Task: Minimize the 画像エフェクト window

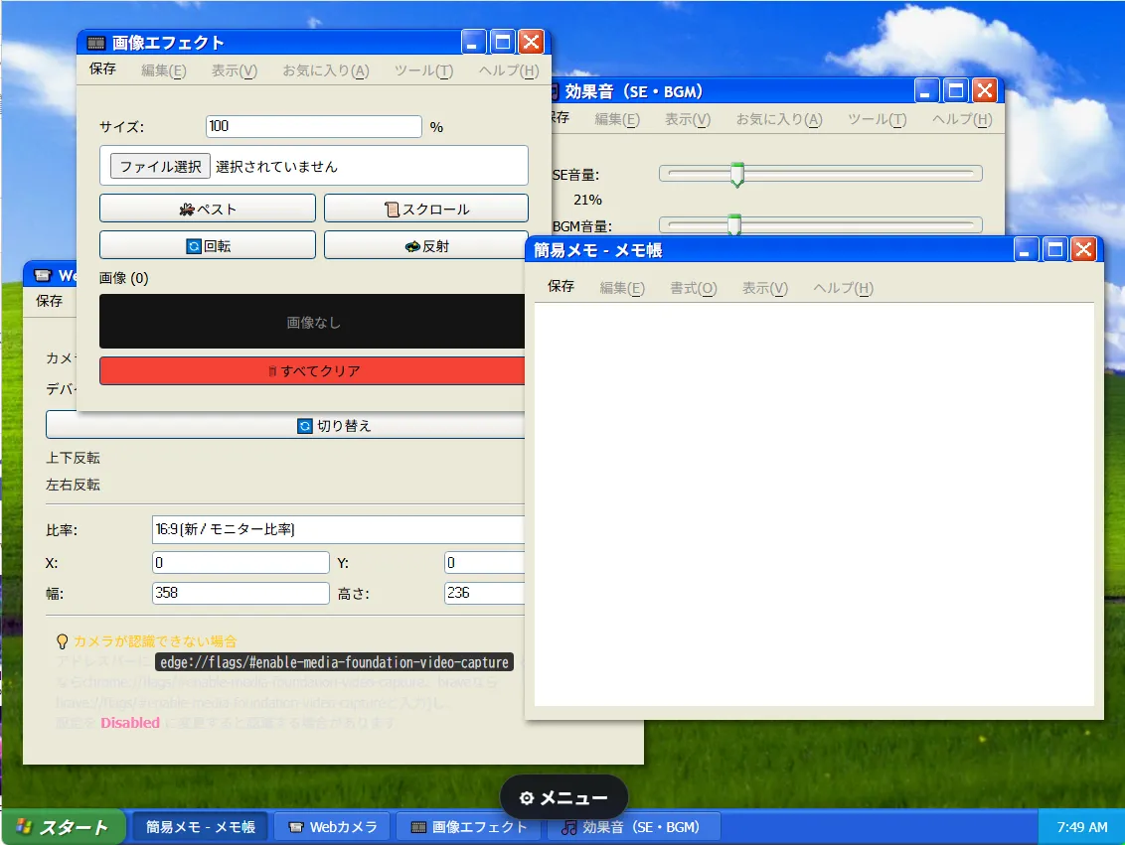Action: (473, 43)
